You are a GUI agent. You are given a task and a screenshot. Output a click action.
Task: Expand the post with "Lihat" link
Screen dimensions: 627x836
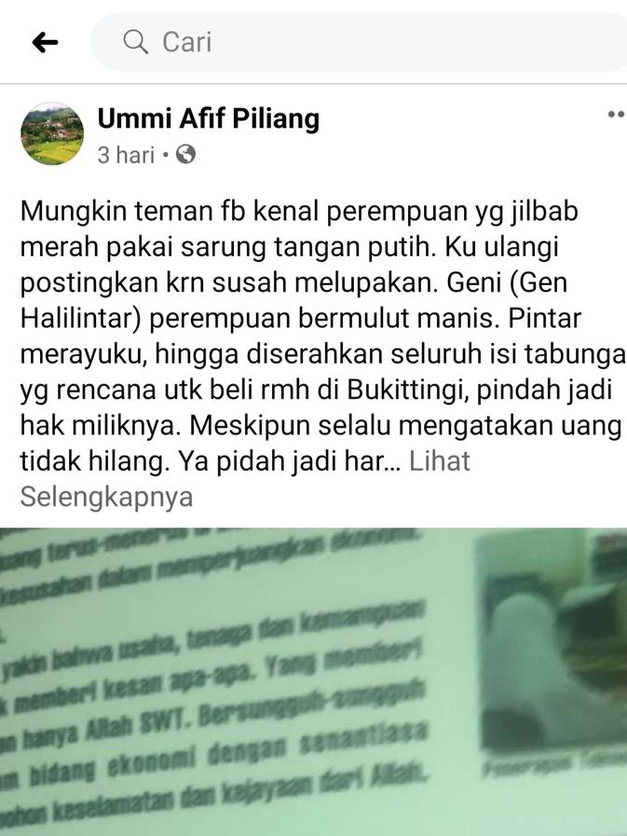coord(440,461)
